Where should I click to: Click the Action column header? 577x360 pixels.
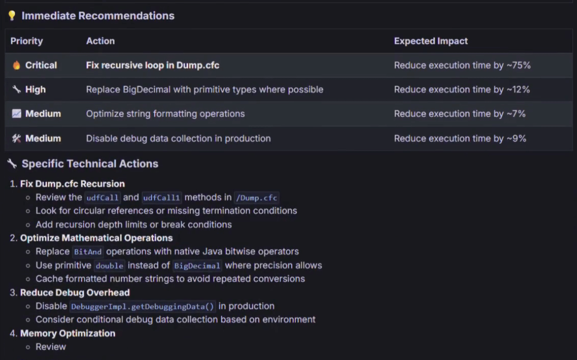pos(100,41)
